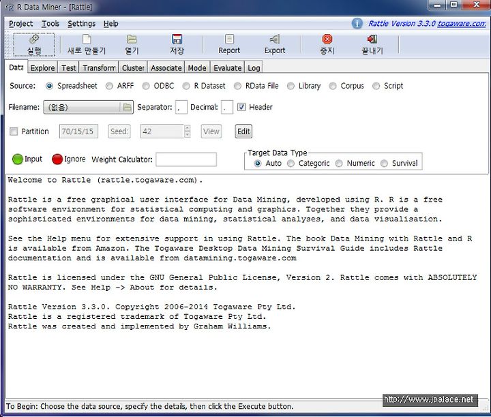
Task: Click the Decimal input field
Action: coord(227,107)
